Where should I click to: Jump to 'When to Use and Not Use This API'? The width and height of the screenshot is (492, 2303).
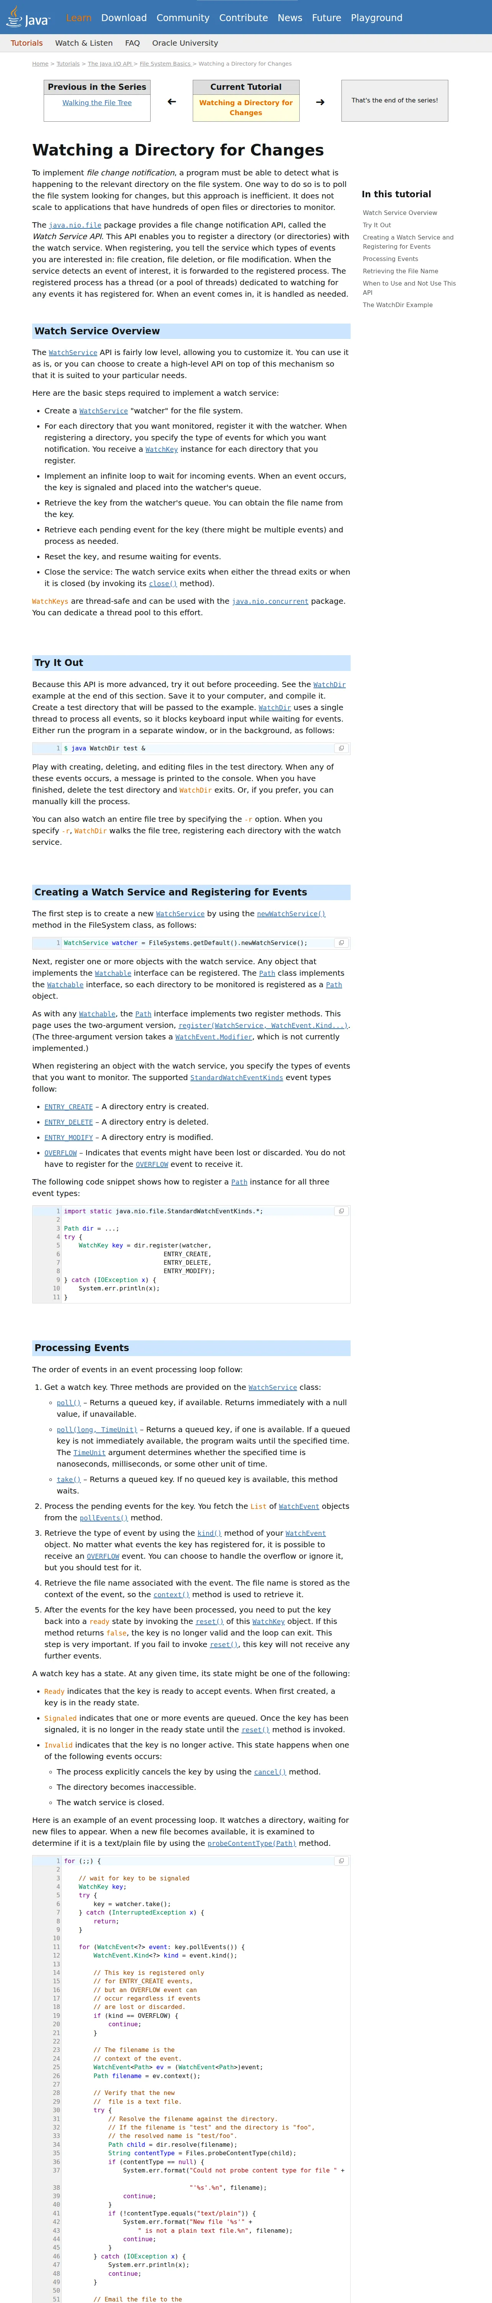[x=409, y=288]
